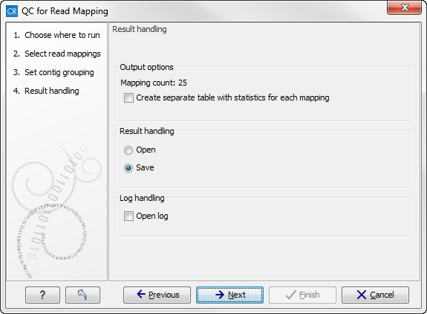
Task: Proceed with the Next arrow button
Action: [229, 295]
